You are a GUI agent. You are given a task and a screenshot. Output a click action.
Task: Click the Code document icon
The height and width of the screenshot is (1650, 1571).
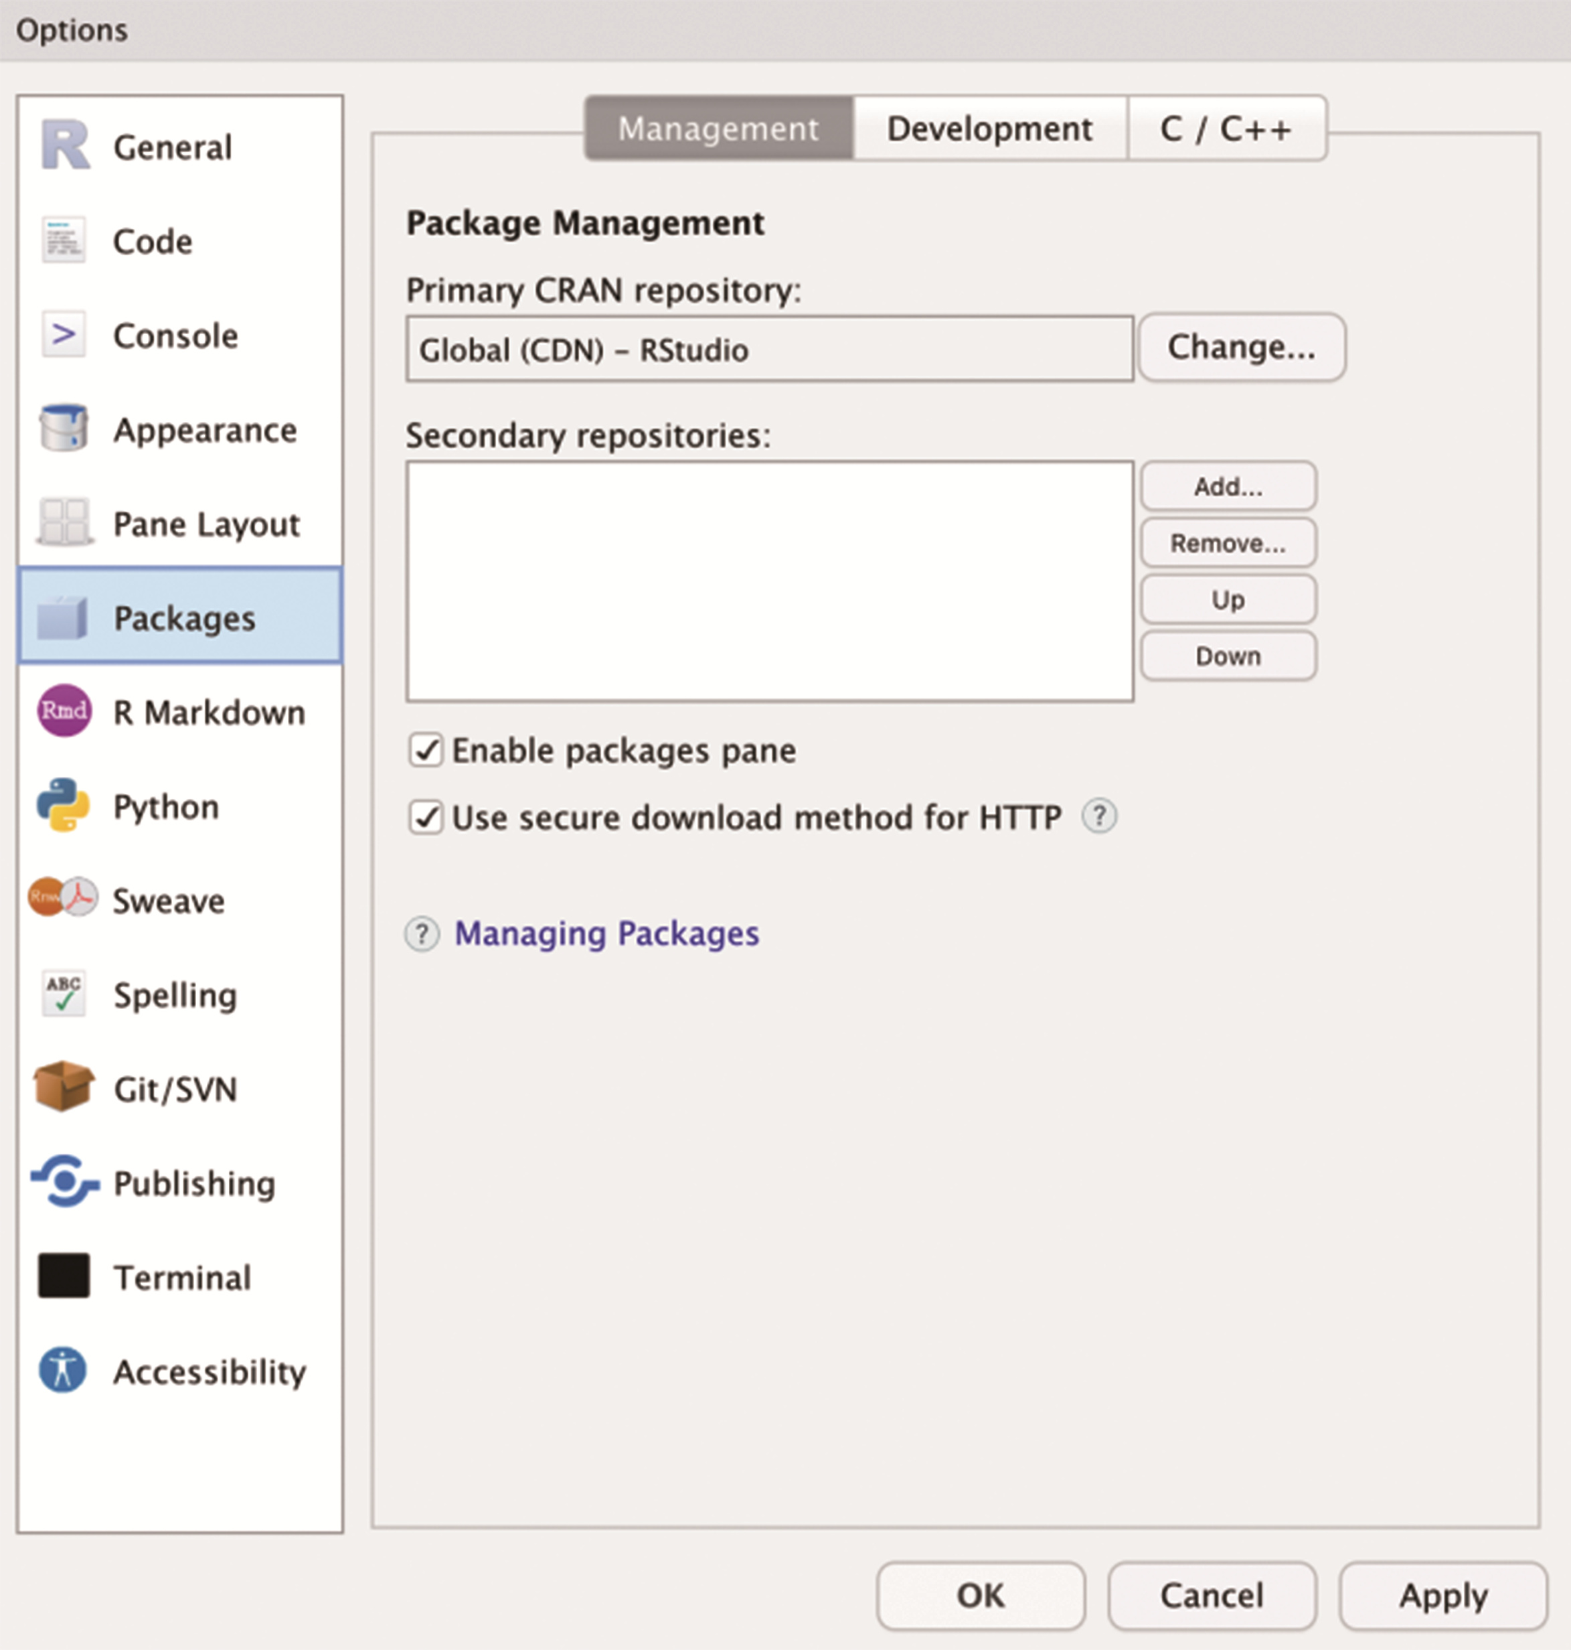(64, 240)
